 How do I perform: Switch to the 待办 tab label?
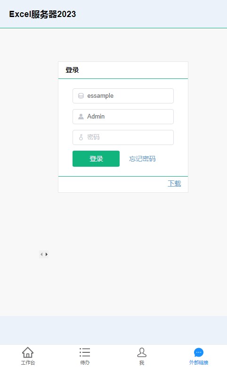click(x=85, y=363)
